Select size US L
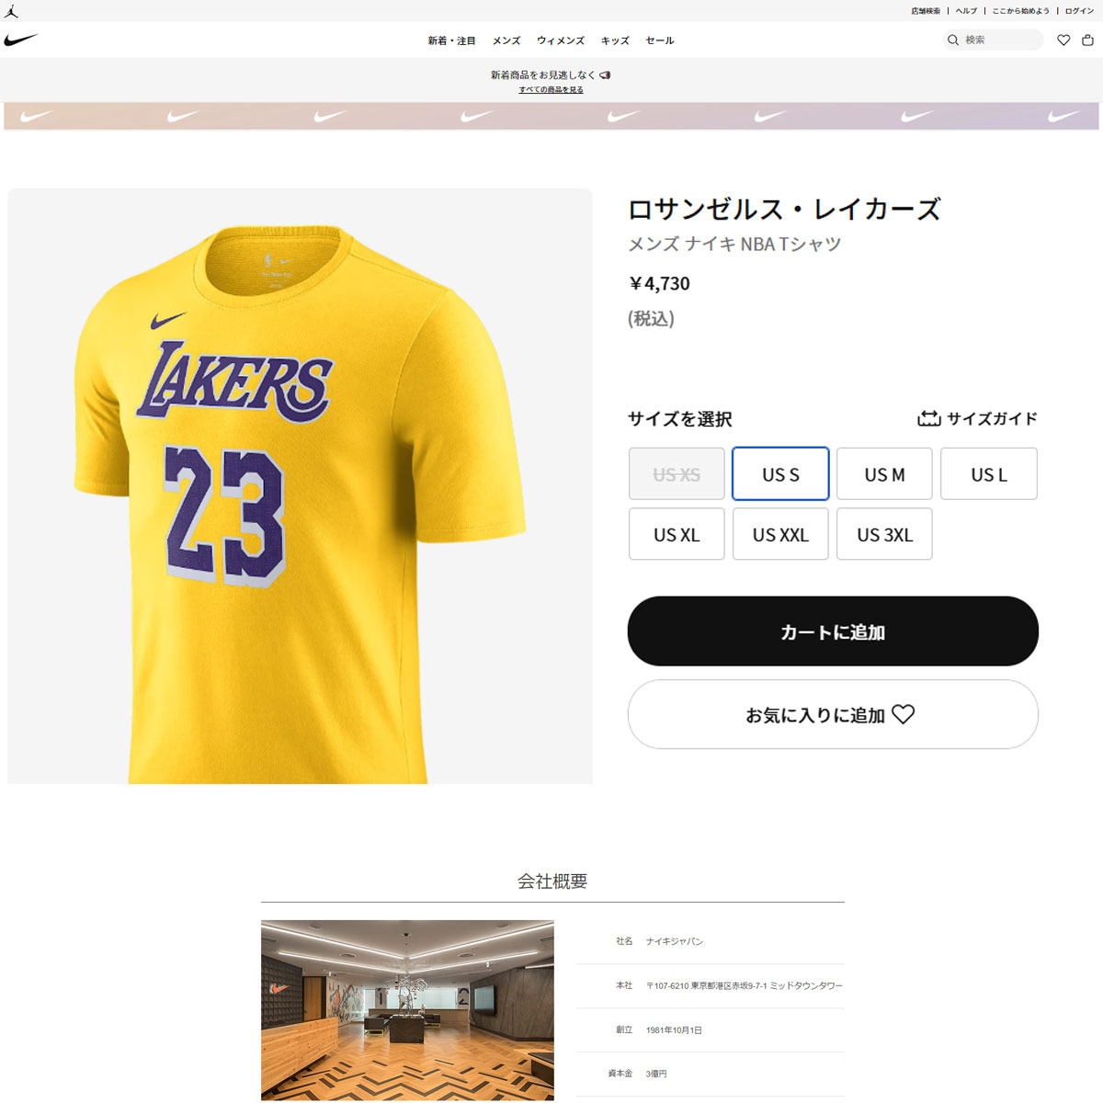This screenshot has height=1103, width=1103. coord(989,474)
